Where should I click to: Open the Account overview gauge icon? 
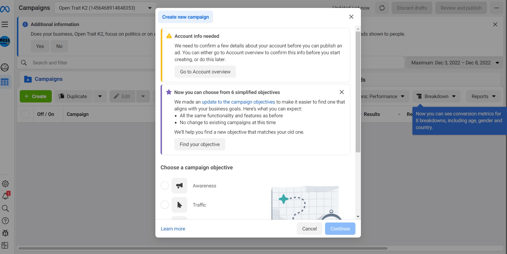pyautogui.click(x=5, y=67)
